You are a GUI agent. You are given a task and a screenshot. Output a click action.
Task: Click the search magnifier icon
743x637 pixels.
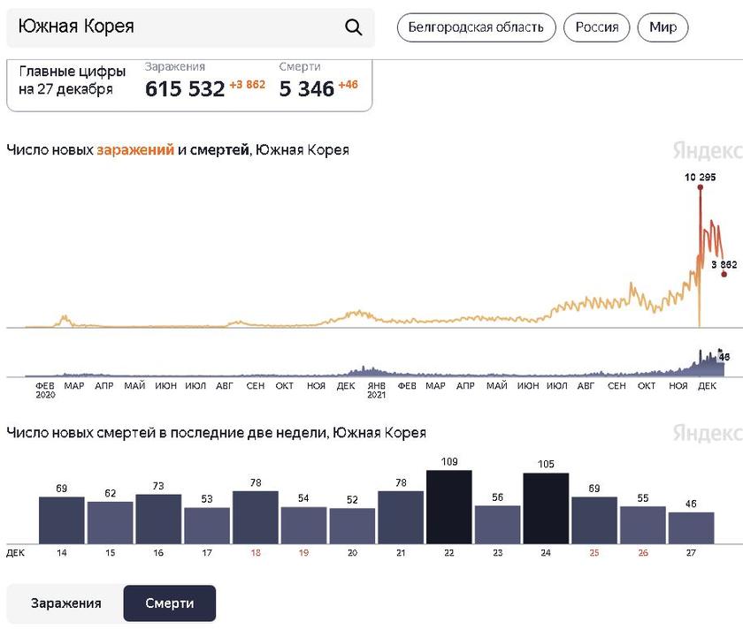353,27
